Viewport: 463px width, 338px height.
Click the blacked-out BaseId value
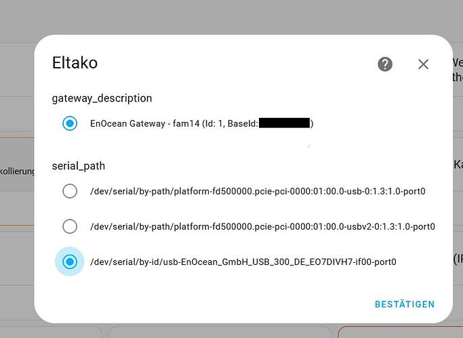point(284,123)
